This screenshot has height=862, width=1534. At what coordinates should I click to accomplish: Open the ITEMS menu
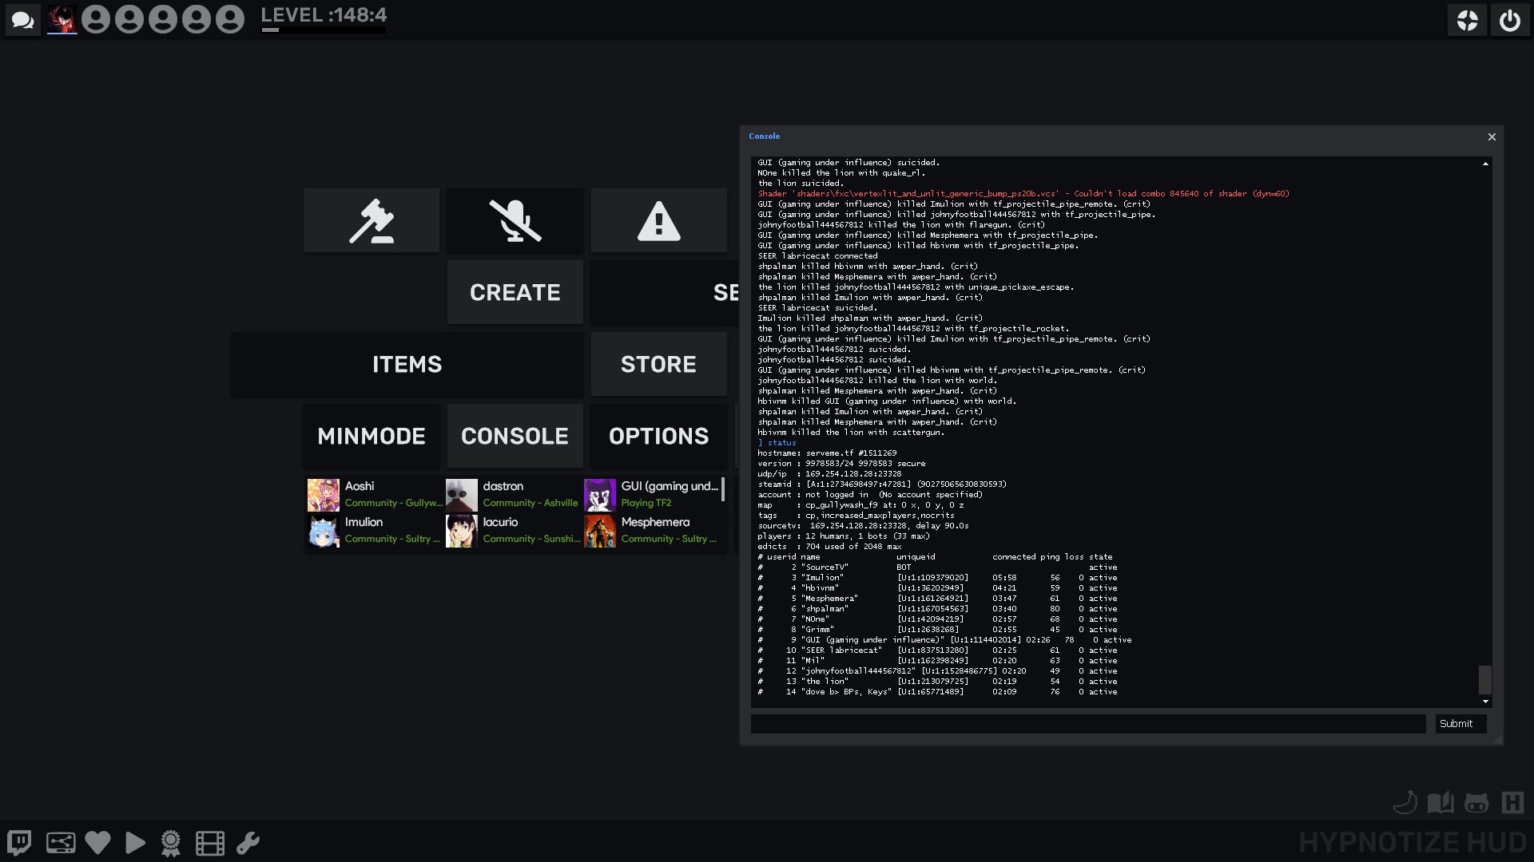(407, 364)
